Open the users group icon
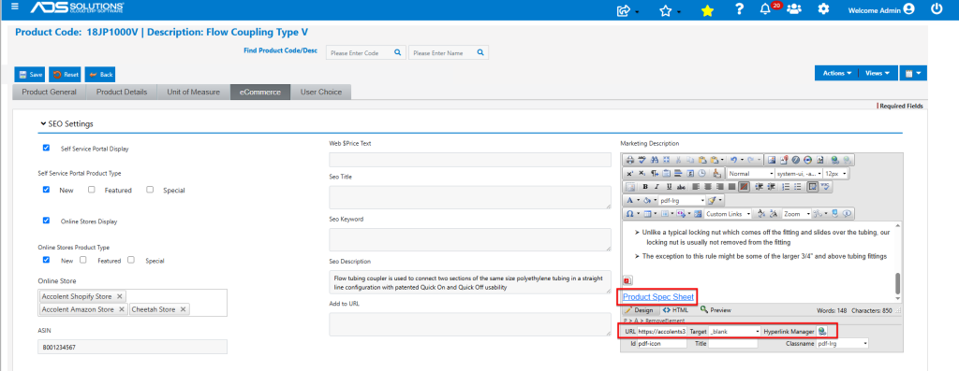Viewport: 959px width, 371px height. click(794, 9)
